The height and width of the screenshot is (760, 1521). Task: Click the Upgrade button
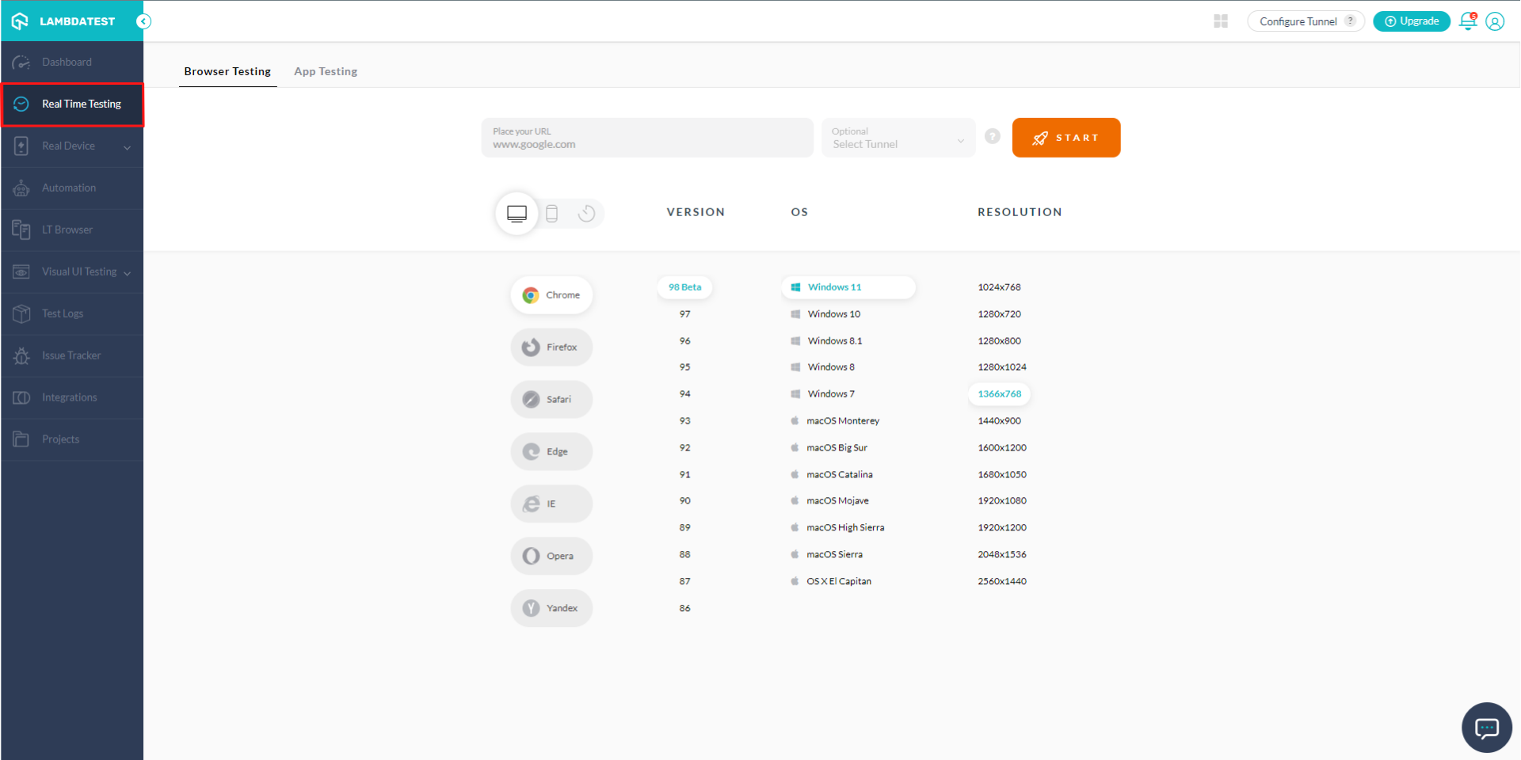click(1411, 21)
